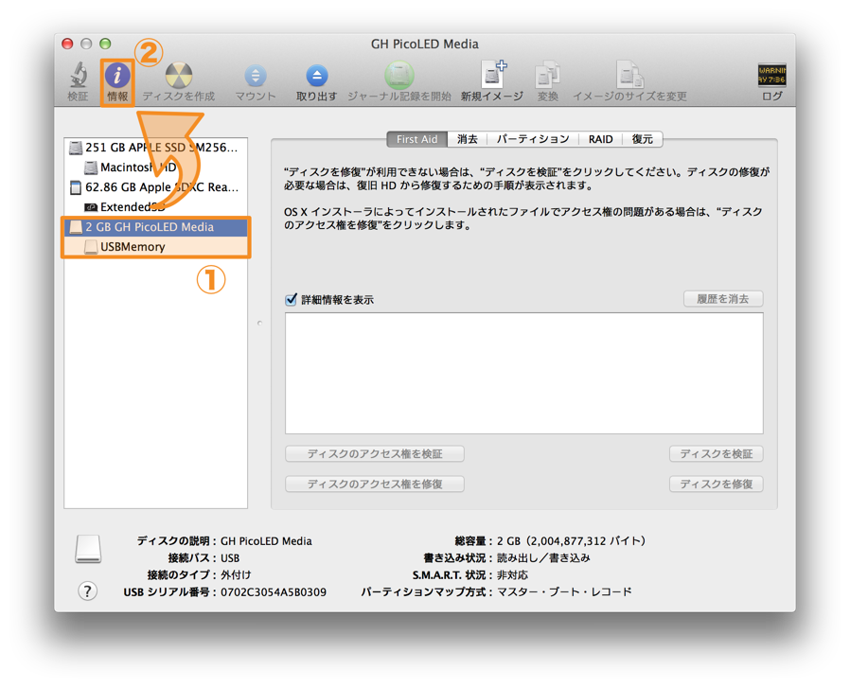Screen dimensions: 850x687
Task: Click the window title GH PicoLED Media
Action: point(424,44)
